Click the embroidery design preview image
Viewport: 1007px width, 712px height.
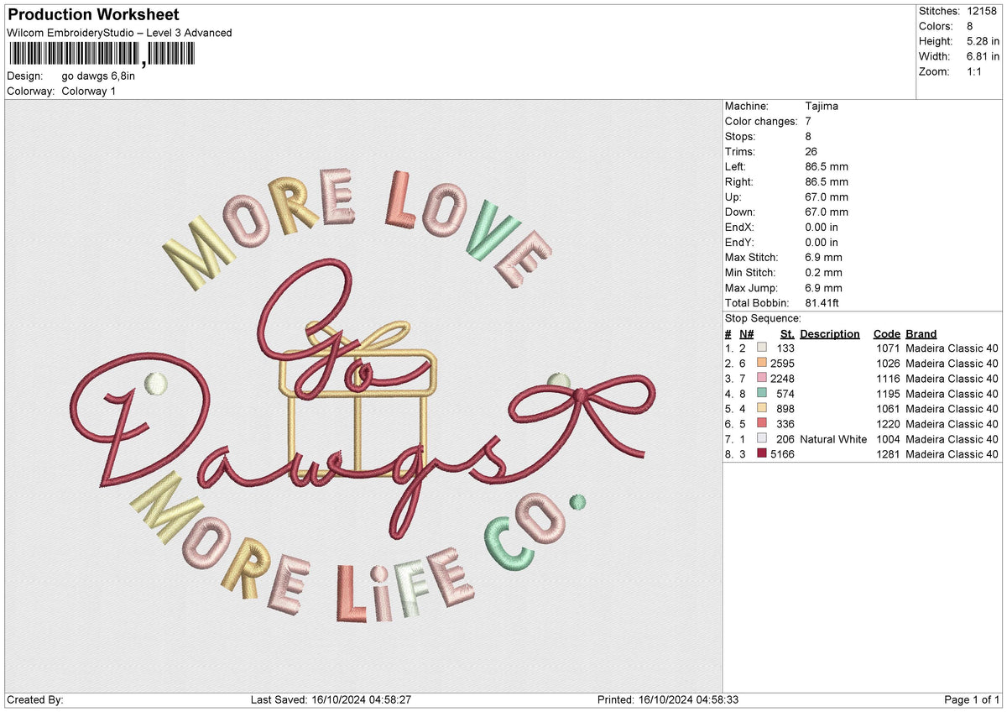pyautogui.click(x=363, y=395)
